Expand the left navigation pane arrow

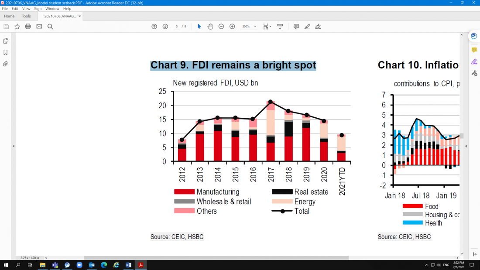14,146
